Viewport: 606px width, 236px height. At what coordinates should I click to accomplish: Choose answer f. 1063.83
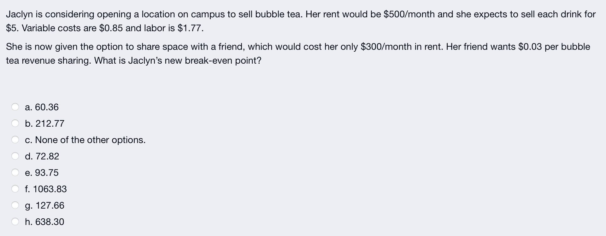click(15, 189)
